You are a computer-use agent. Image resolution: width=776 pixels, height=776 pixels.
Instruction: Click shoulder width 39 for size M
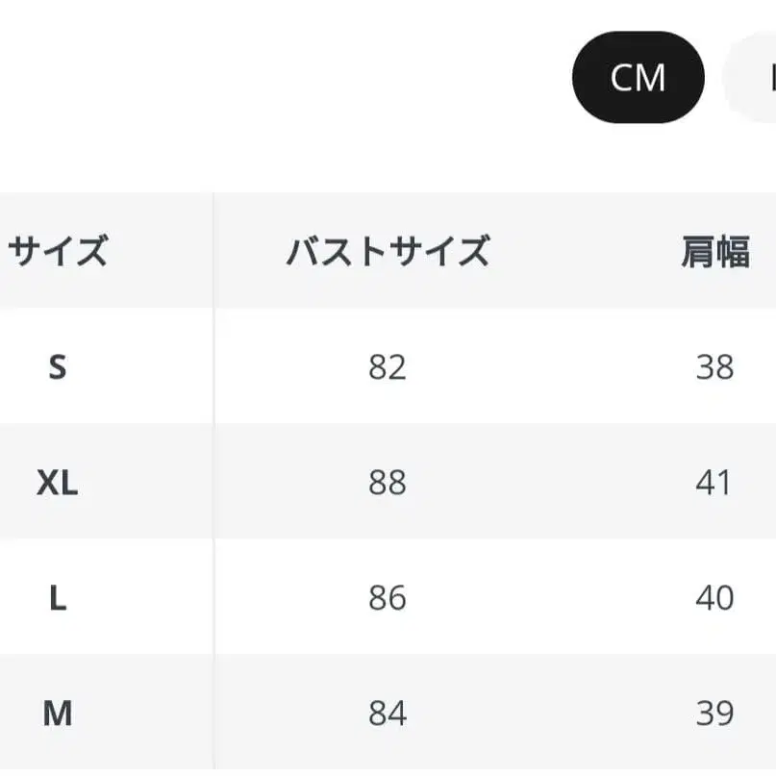[x=715, y=714]
